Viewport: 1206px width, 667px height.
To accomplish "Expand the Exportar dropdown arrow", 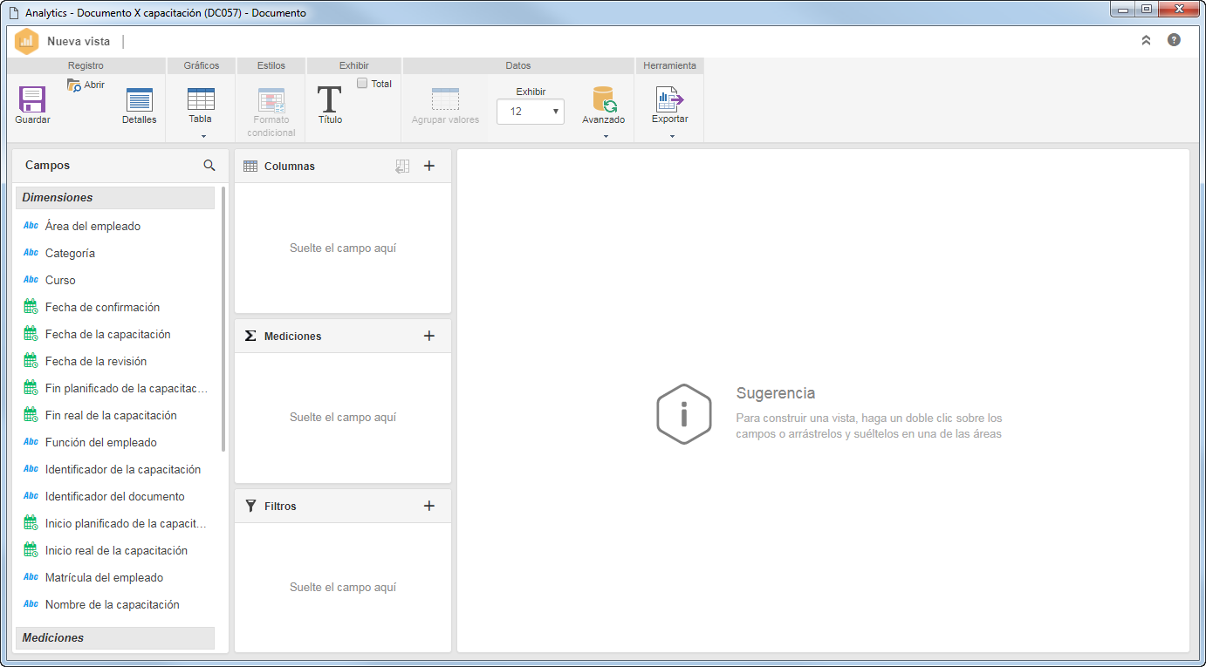I will [671, 136].
